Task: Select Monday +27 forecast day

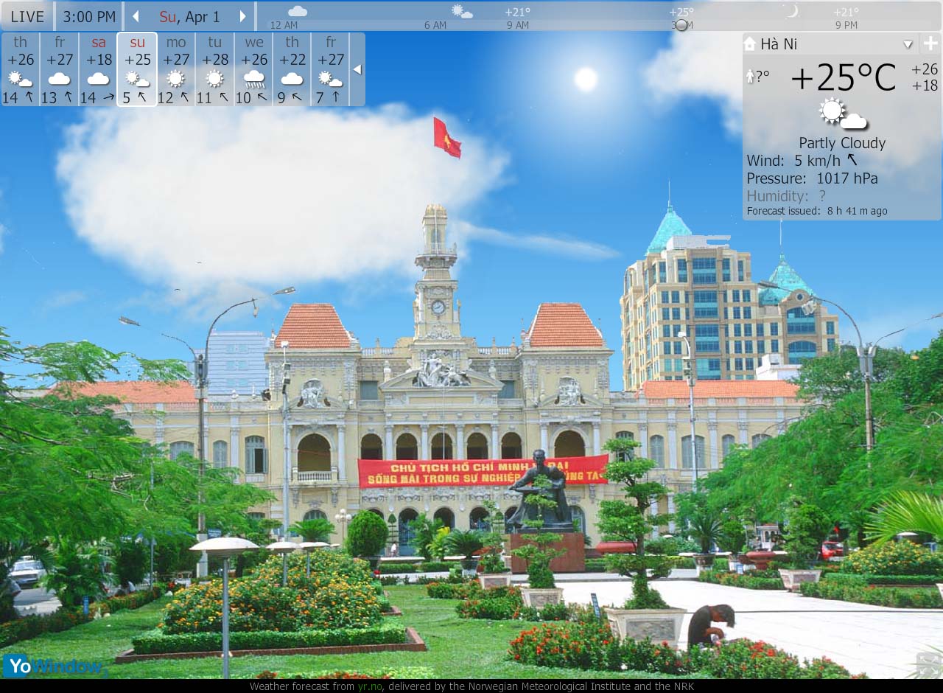Action: point(175,69)
